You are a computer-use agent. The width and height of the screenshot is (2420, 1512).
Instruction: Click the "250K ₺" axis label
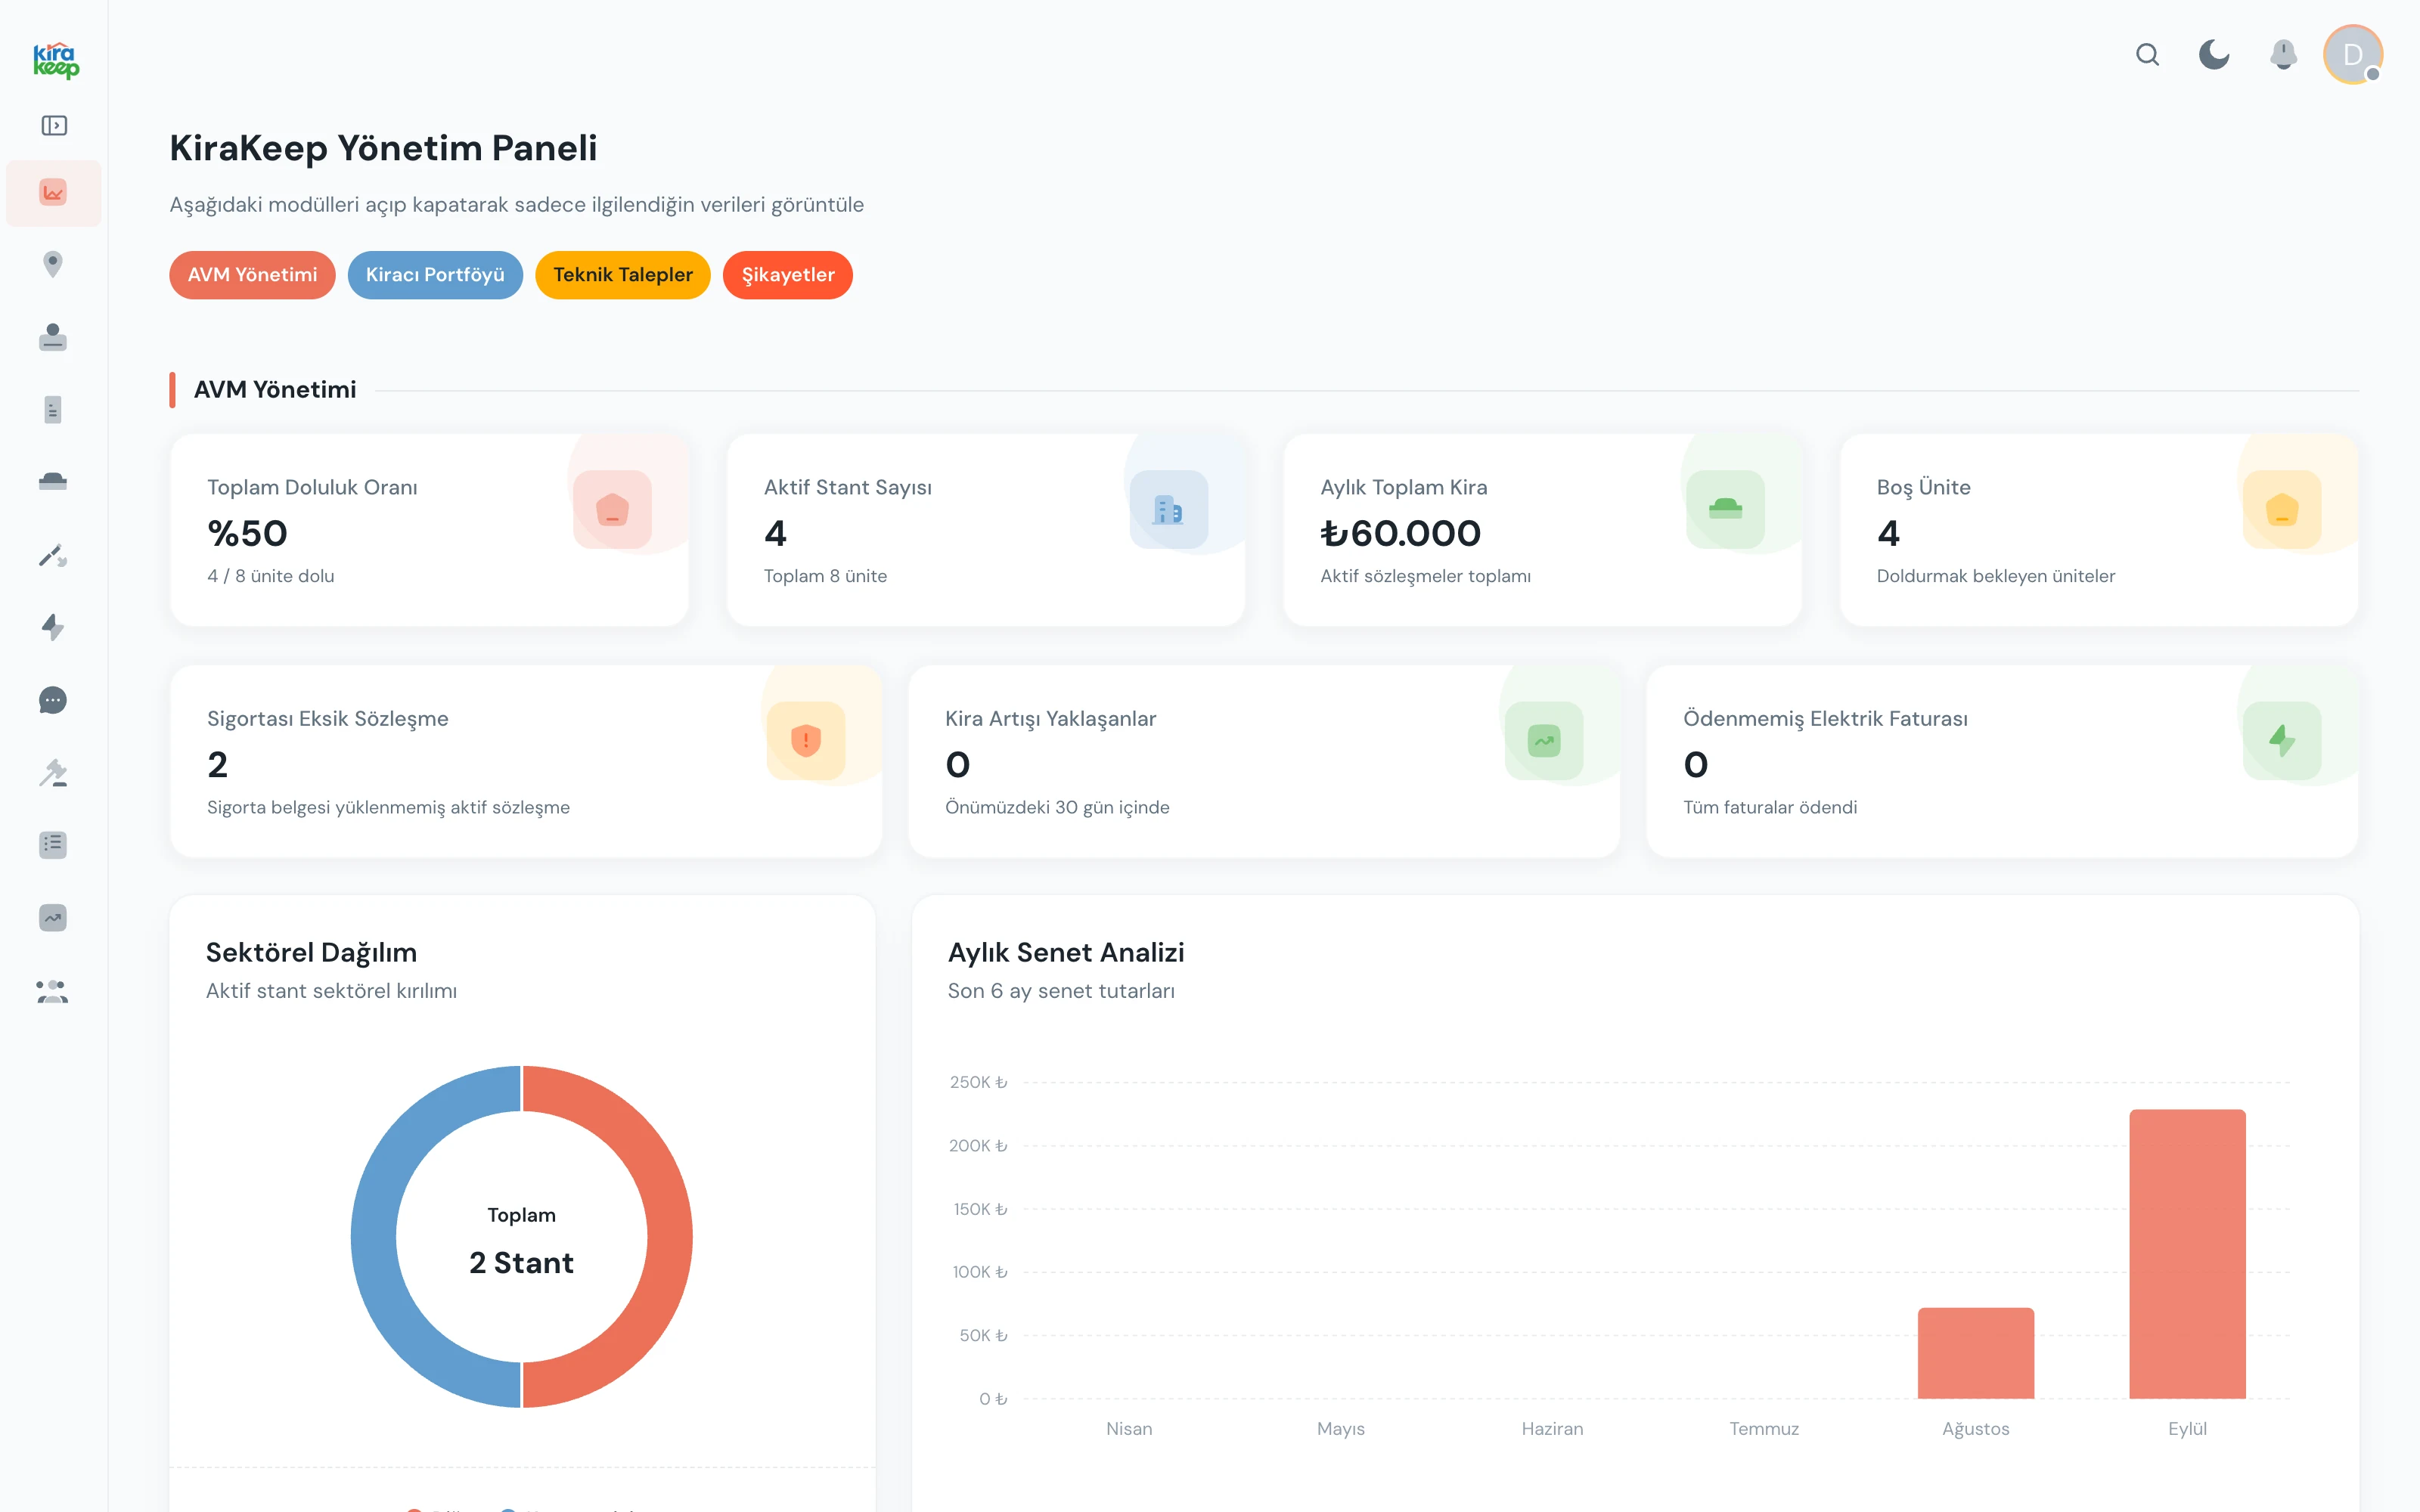pos(978,1082)
